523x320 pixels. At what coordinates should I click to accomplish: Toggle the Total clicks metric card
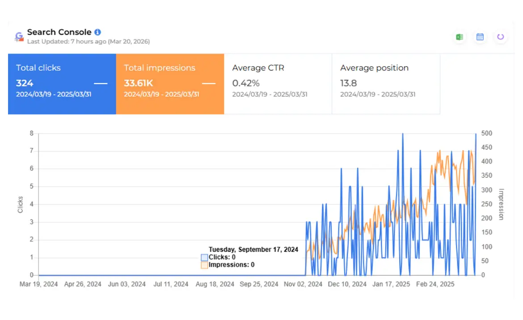point(62,83)
